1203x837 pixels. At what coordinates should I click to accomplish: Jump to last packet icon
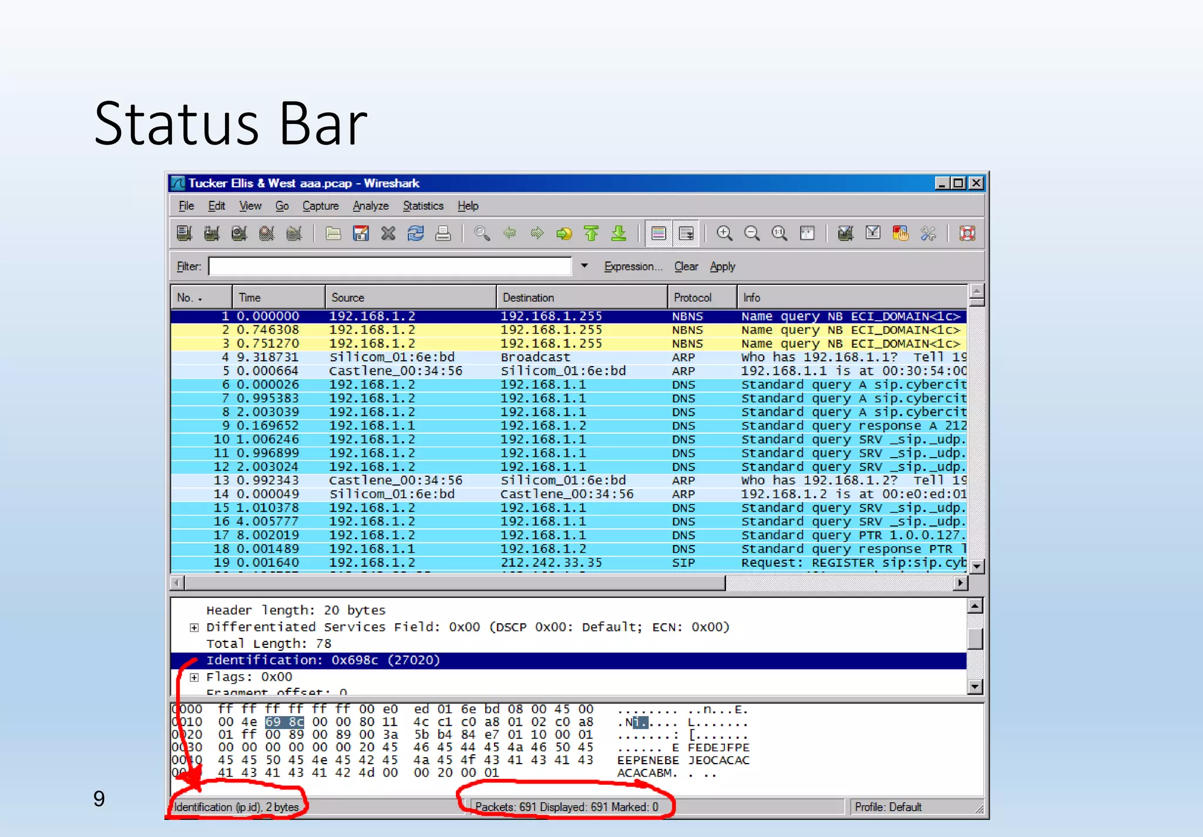(619, 233)
